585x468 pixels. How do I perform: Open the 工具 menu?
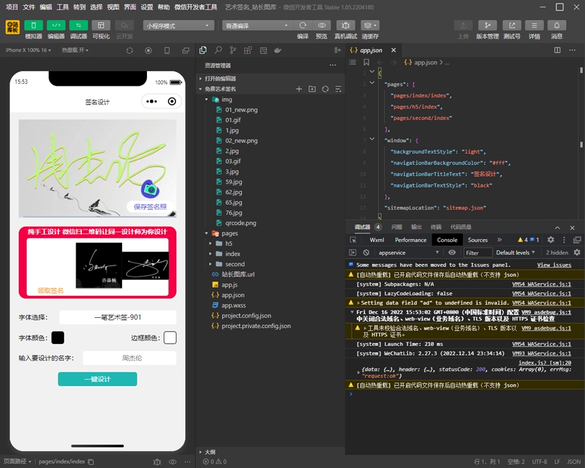pos(62,7)
